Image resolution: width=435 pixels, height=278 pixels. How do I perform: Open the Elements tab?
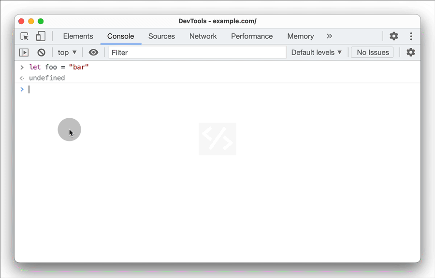[78, 36]
